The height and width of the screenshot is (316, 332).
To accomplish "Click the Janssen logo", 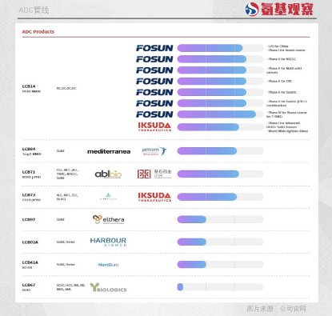I will point(154,151).
